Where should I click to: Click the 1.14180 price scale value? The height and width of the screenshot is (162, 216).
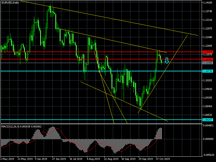point(208,3)
